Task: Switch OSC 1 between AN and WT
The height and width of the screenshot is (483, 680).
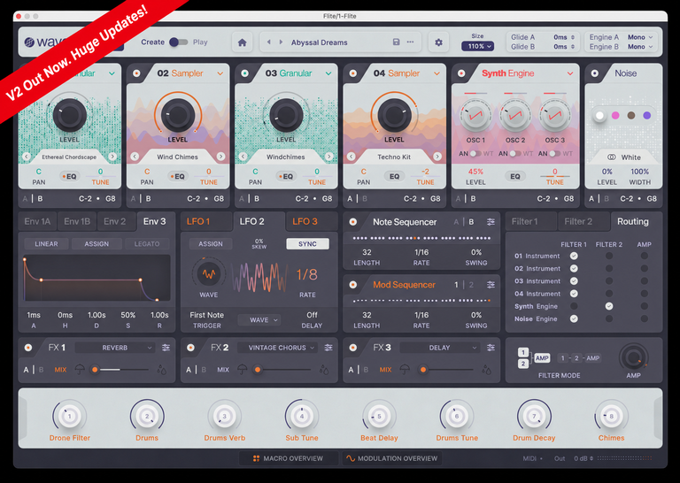Action: tap(475, 153)
